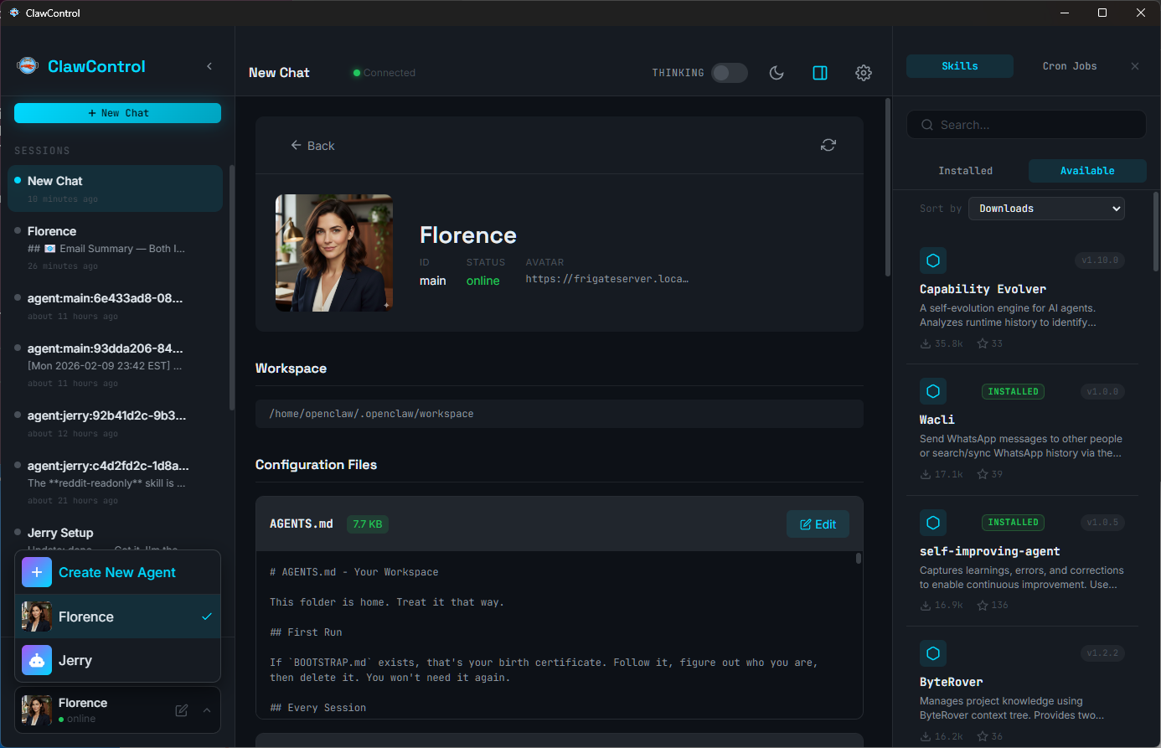
Task: Enable the THINKING toggle
Action: (x=729, y=73)
